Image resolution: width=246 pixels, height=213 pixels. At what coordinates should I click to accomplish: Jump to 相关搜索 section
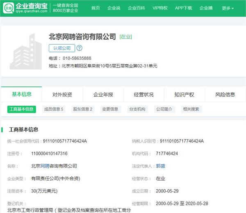(x=191, y=109)
